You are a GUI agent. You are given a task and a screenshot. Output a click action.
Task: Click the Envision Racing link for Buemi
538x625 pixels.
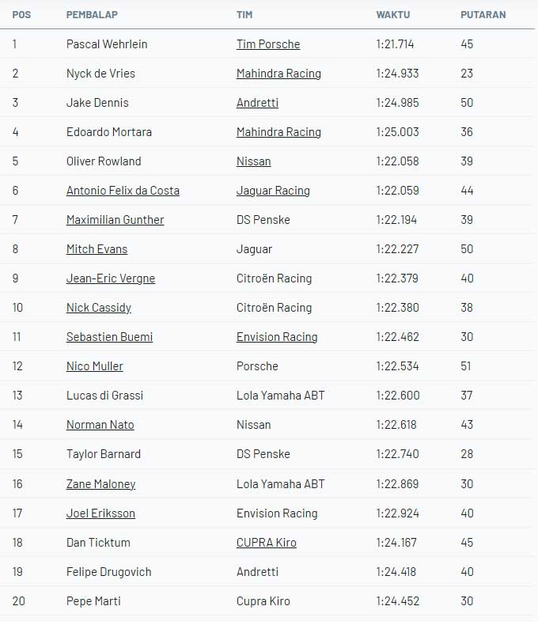(277, 337)
